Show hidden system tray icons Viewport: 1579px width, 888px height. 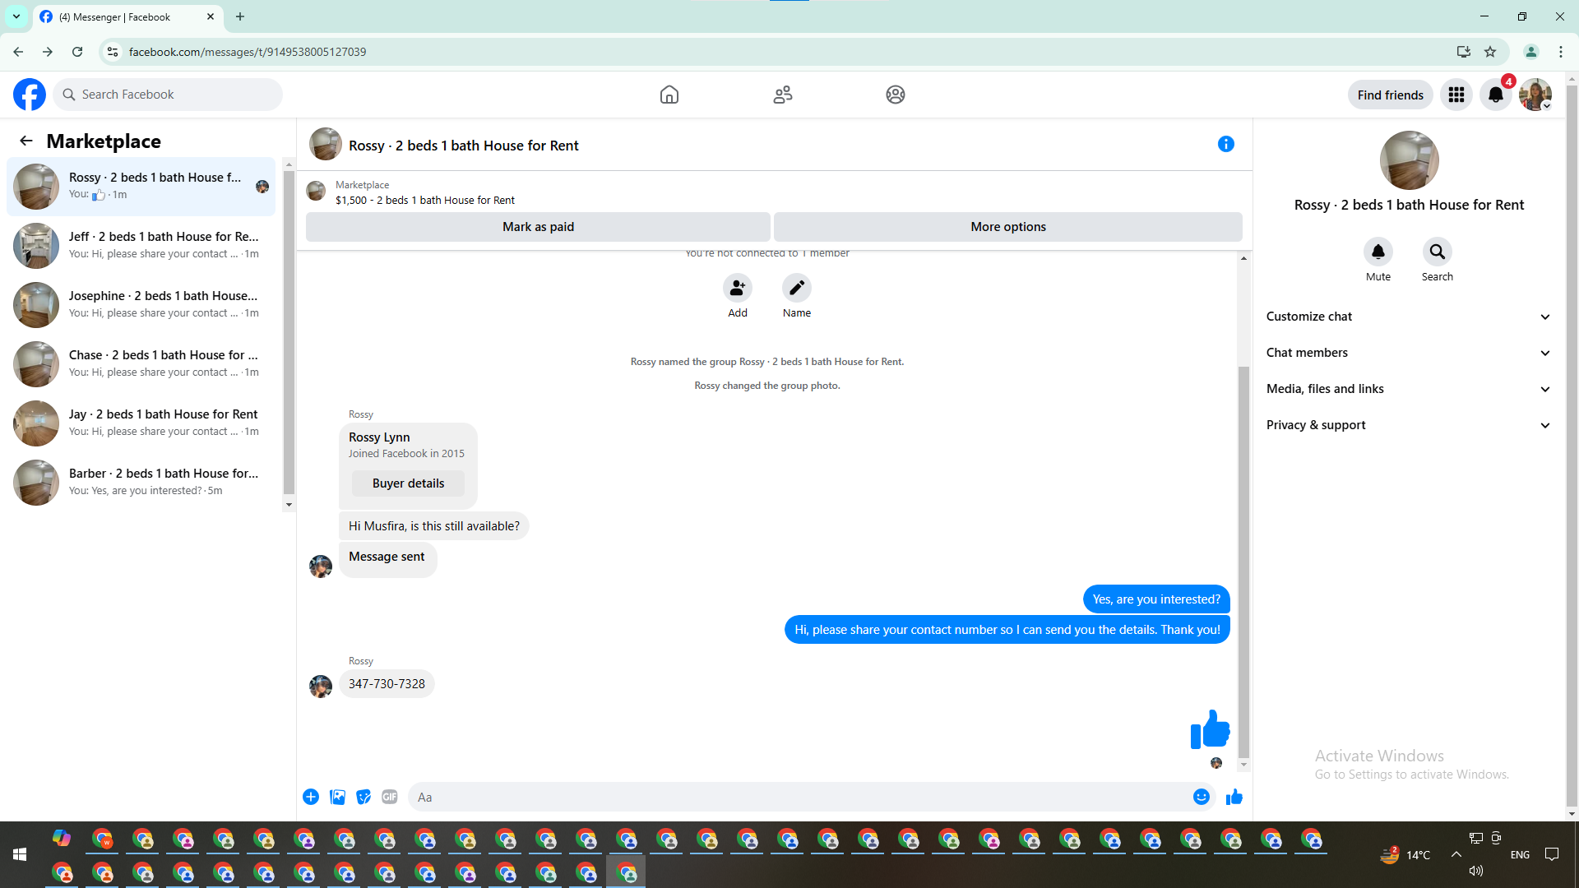1456,855
